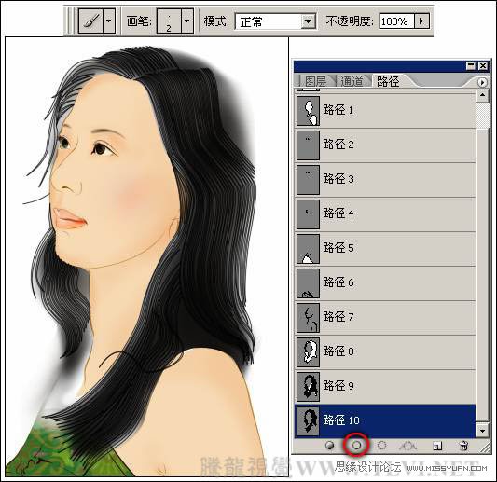Viewport: 497px width, 482px height.
Task: Click the 路径 8 thumbnail
Action: (308, 352)
